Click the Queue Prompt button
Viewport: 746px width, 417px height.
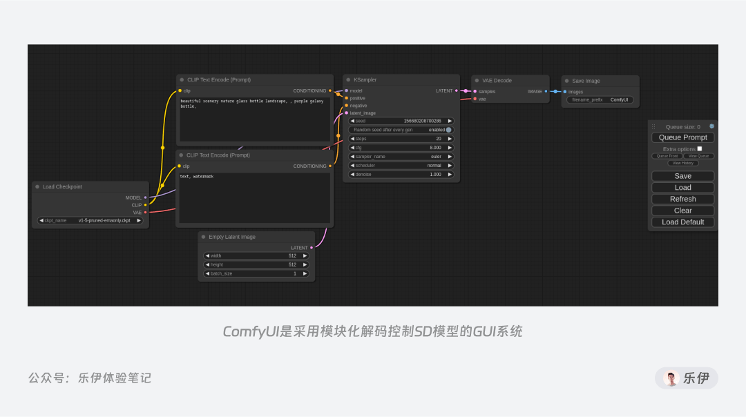click(x=682, y=137)
